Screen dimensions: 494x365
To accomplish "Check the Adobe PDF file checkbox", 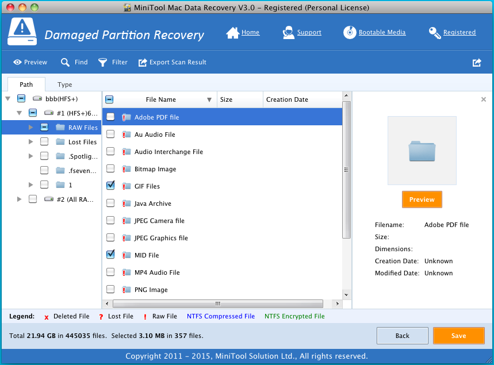I will click(x=110, y=117).
